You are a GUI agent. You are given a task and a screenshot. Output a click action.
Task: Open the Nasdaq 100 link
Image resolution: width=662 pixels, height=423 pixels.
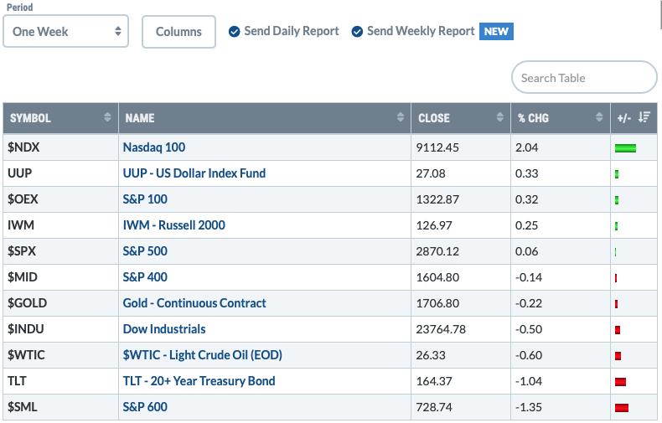tap(154, 147)
